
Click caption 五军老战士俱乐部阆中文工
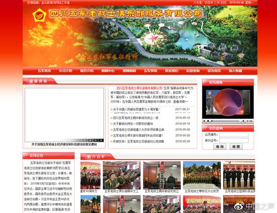tap(122, 191)
